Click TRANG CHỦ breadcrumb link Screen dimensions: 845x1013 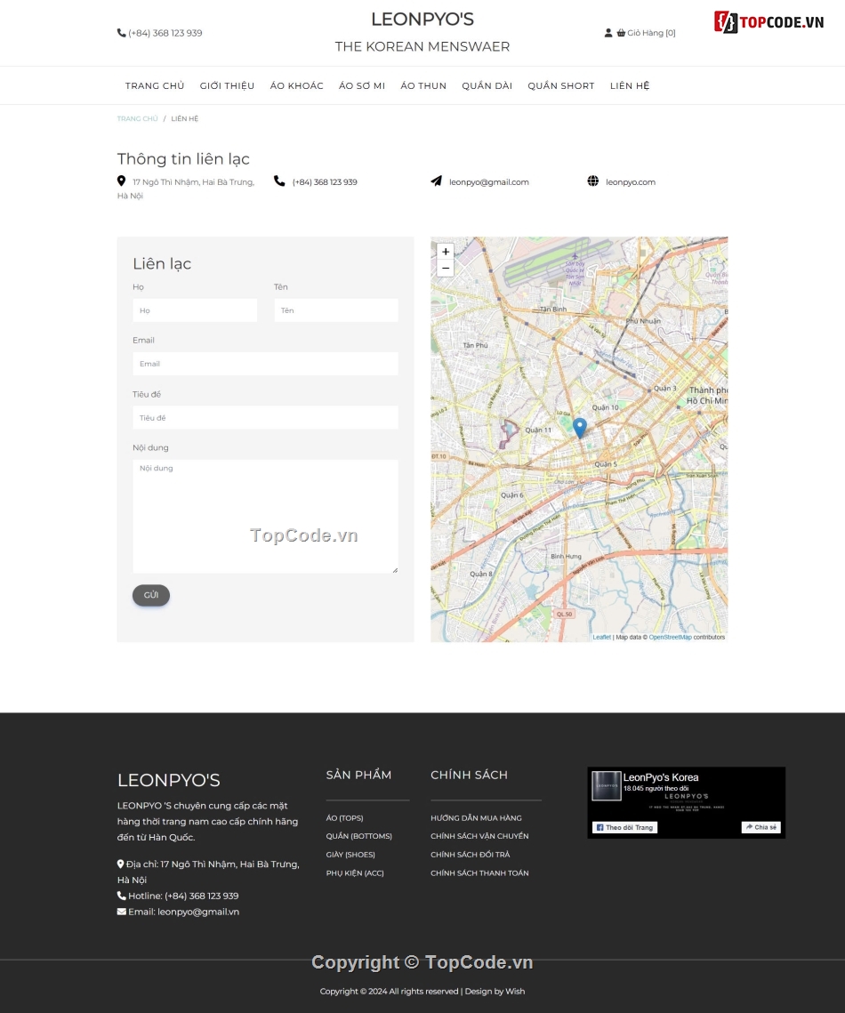pos(138,119)
